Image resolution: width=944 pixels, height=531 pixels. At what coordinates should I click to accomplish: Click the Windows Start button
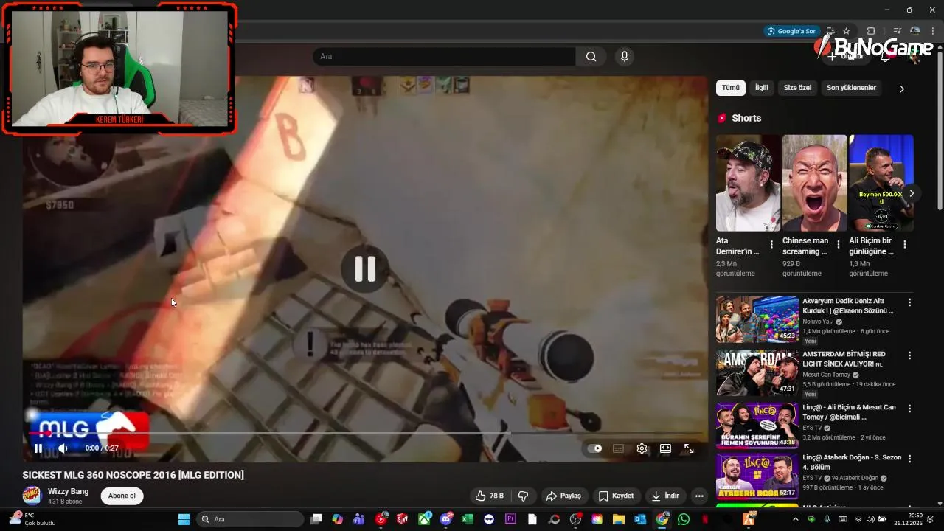pyautogui.click(x=184, y=519)
